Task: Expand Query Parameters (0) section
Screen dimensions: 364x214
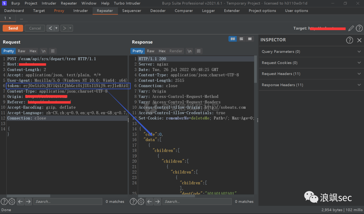Action: click(311, 51)
